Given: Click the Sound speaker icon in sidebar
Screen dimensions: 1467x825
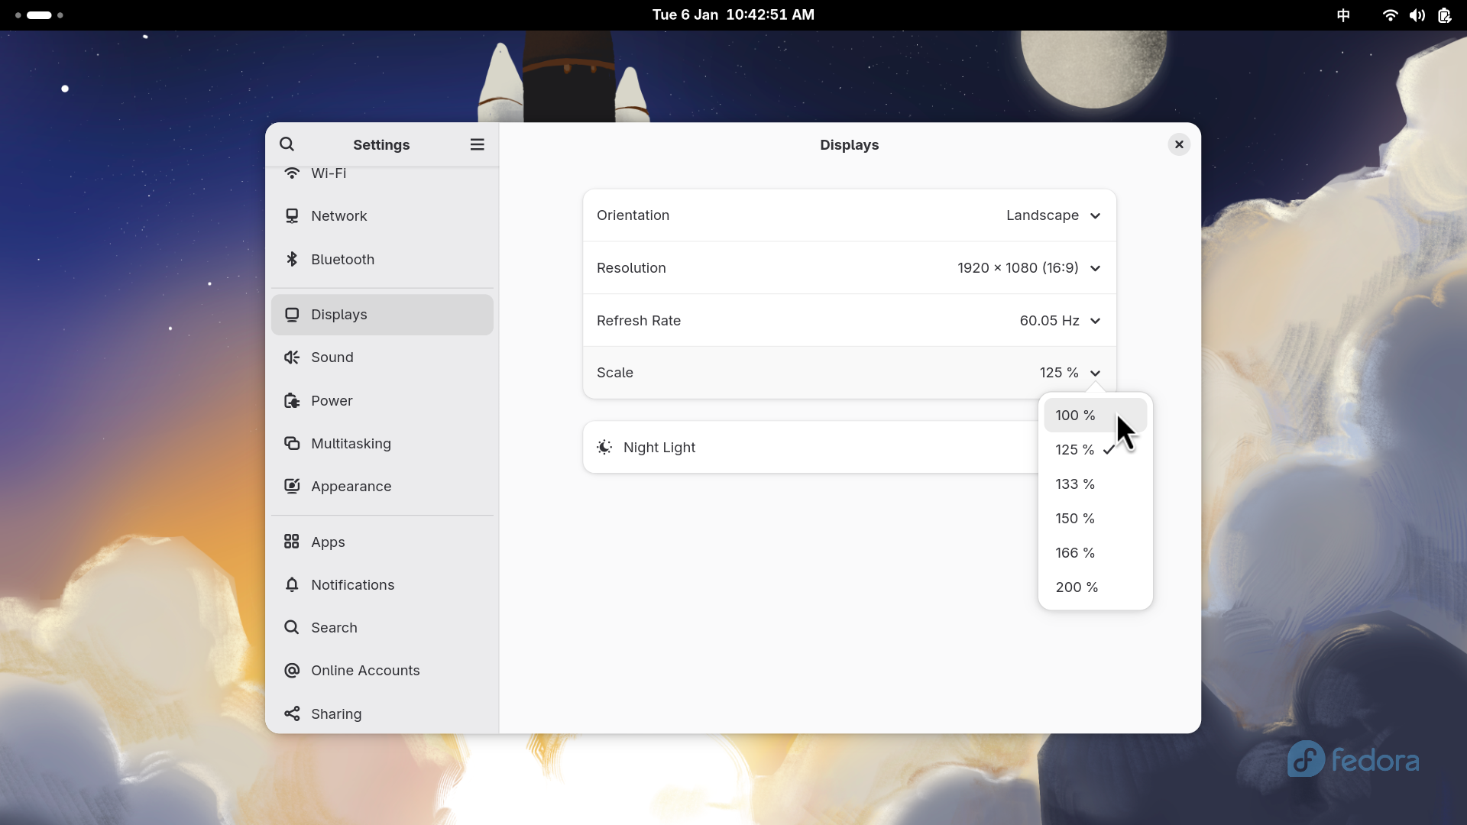Looking at the screenshot, I should click(x=292, y=357).
